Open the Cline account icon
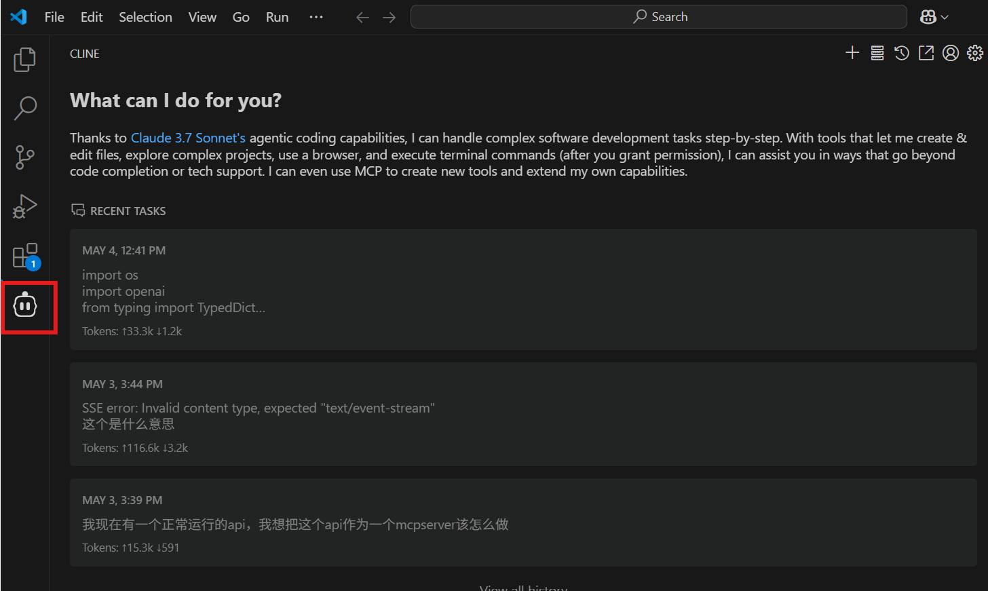This screenshot has height=591, width=988. click(950, 52)
